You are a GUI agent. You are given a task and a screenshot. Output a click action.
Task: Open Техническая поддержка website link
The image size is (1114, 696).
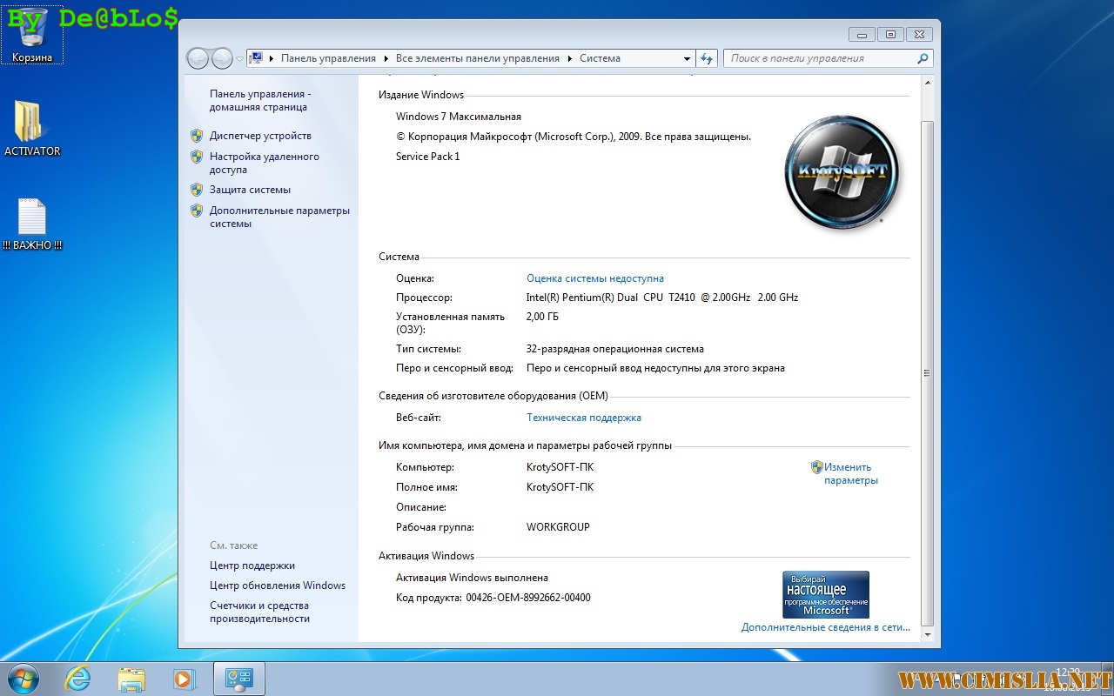584,418
